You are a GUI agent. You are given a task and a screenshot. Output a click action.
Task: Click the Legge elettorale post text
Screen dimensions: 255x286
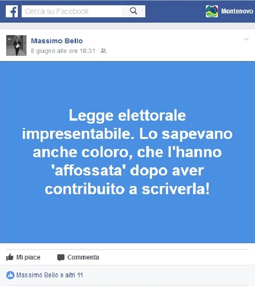coord(127,152)
